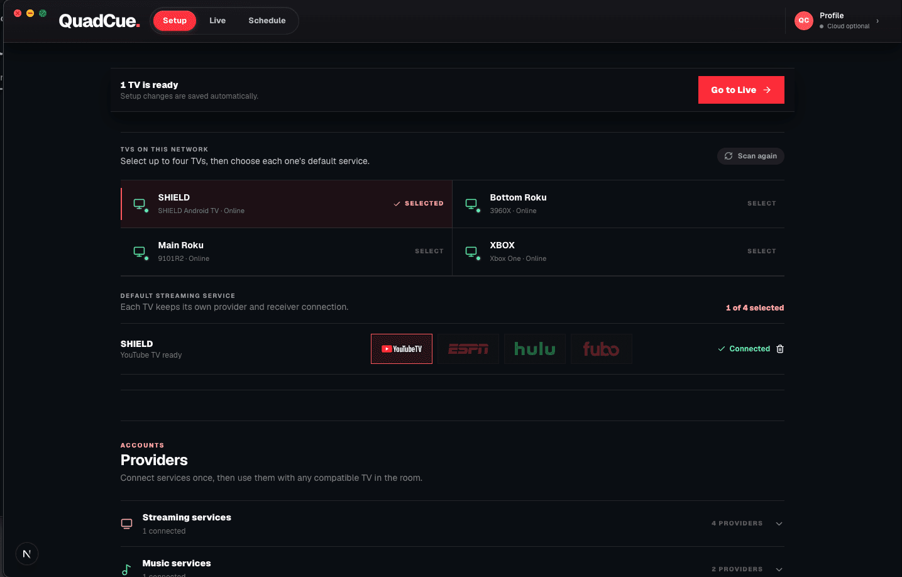
Task: Click '9101R2 · Online' device text
Action: (184, 258)
